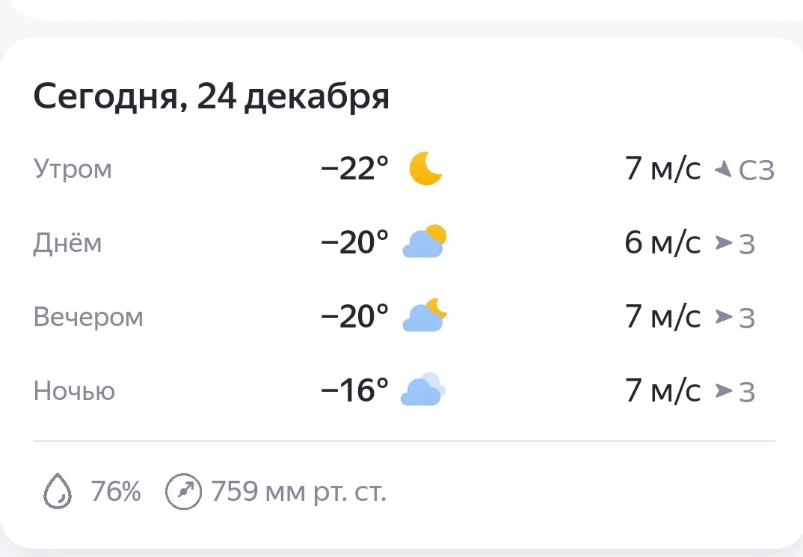Click the northwest wind arrow for Утром
Image resolution: width=803 pixels, height=557 pixels.
click(x=722, y=170)
